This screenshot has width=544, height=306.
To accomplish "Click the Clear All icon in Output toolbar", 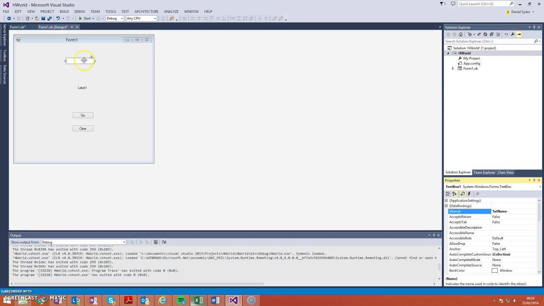I will coord(156,242).
